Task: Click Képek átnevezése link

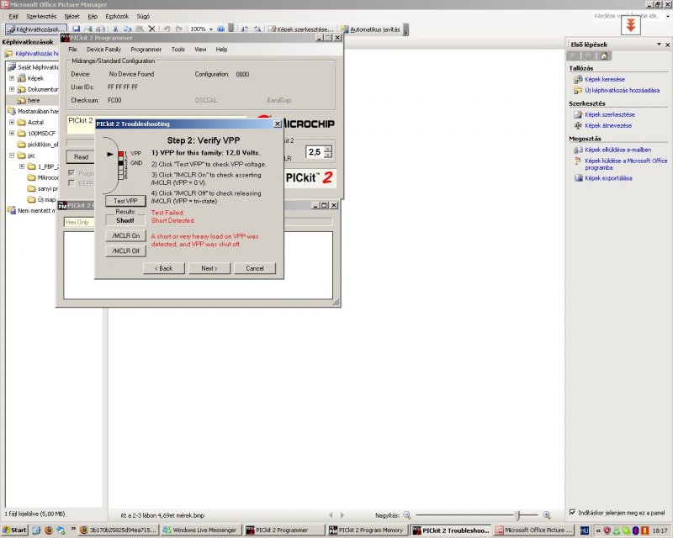Action: (607, 126)
